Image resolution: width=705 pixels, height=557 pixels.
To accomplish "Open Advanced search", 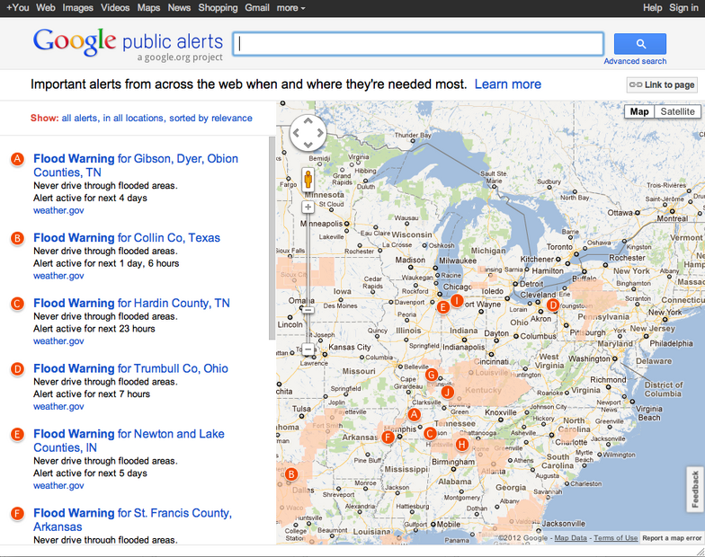I will coord(635,61).
